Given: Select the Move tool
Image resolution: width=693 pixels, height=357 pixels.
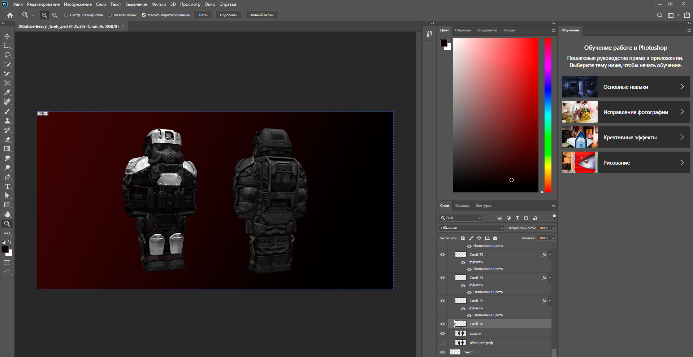Looking at the screenshot, I should 7,36.
